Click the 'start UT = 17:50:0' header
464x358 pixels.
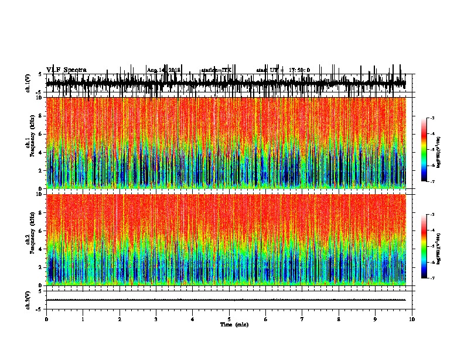pyautogui.click(x=283, y=70)
